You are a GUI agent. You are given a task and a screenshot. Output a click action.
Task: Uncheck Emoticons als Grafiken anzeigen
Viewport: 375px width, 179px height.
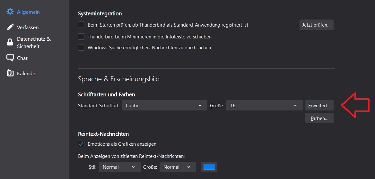point(81,144)
